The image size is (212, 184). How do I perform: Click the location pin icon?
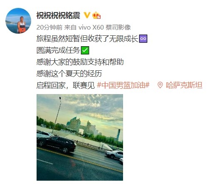tap(160, 85)
